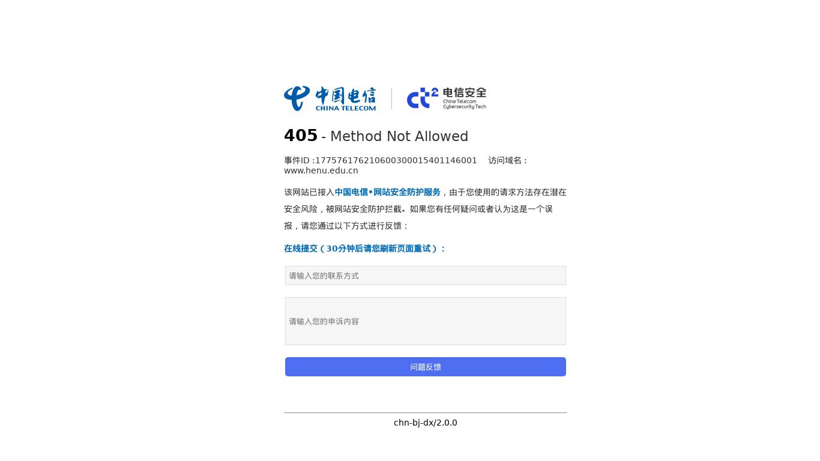Click the 在线提交 online submission heading
Viewport: 820px width, 461px height.
[365, 249]
